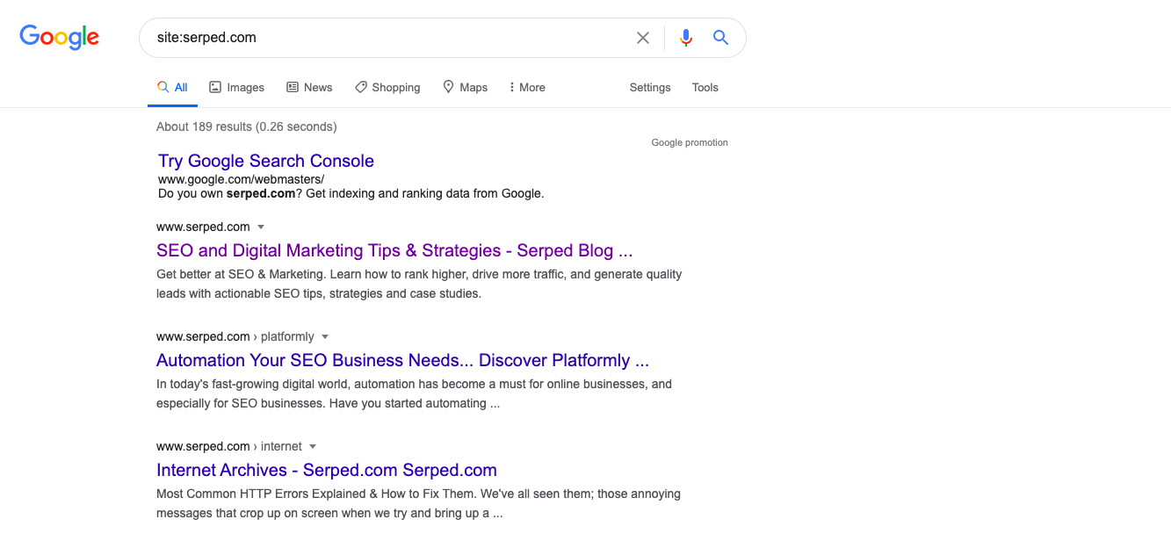Click the www.google.com/webmasters/ URL text
Screen dimensions: 1171x541
(x=242, y=179)
